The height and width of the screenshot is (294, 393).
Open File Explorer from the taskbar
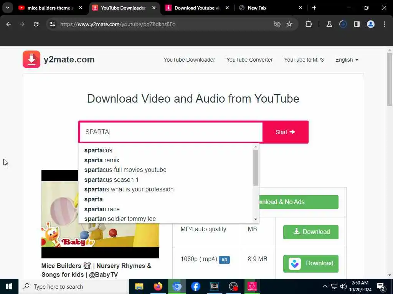tap(139, 286)
